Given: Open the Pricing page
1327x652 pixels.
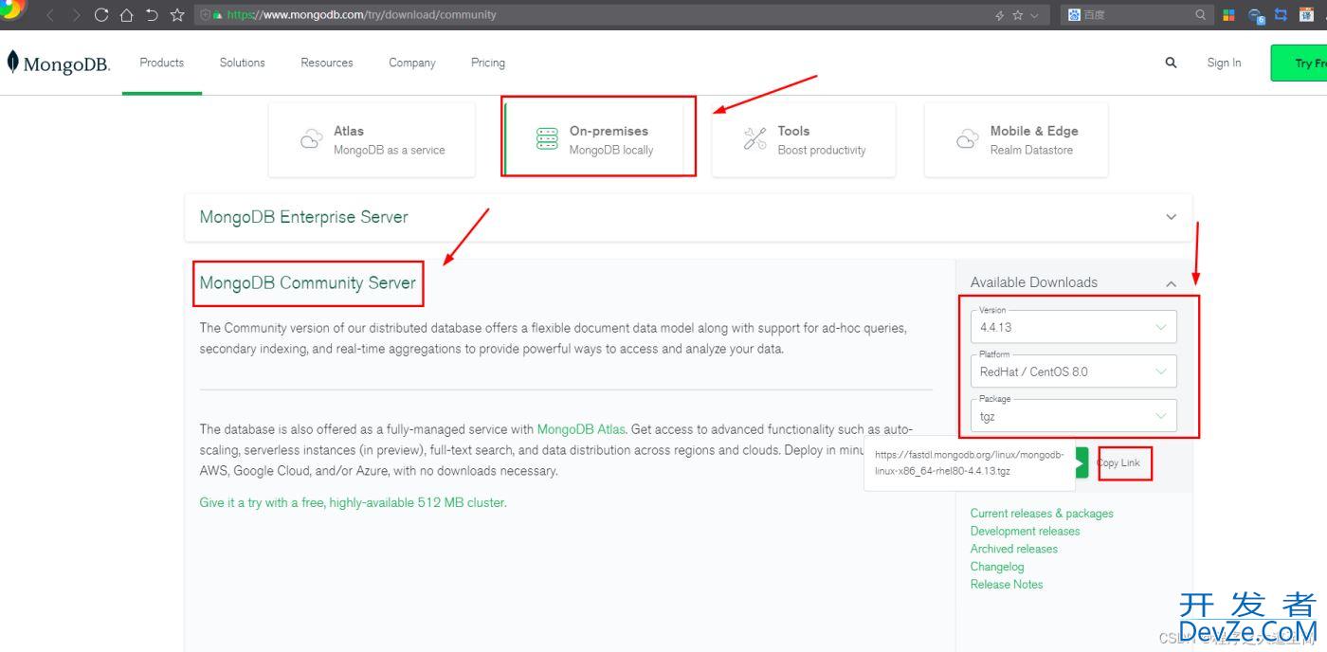Looking at the screenshot, I should [x=488, y=63].
